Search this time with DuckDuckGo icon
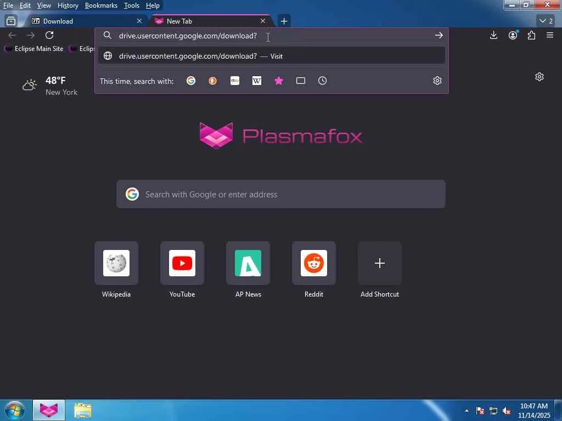562x421 pixels. 212,81
